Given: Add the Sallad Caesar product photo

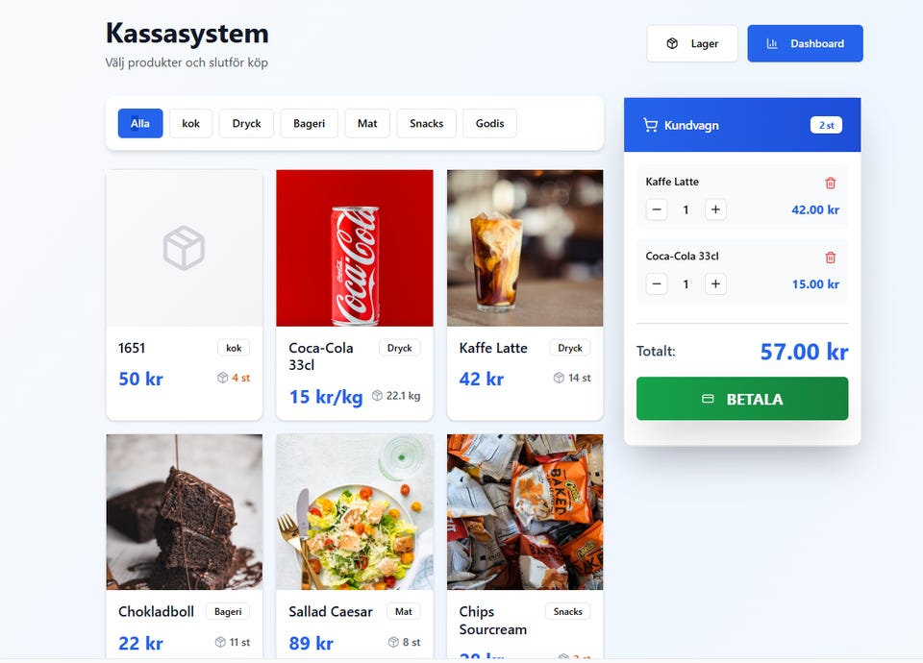Looking at the screenshot, I should [x=355, y=512].
